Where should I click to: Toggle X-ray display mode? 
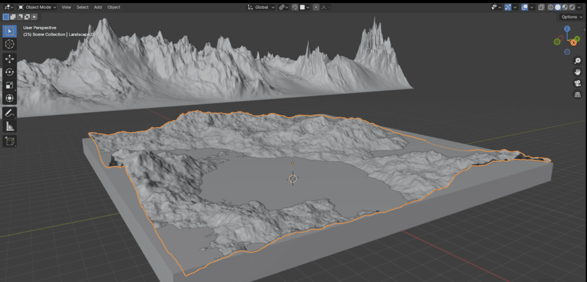pyautogui.click(x=541, y=7)
